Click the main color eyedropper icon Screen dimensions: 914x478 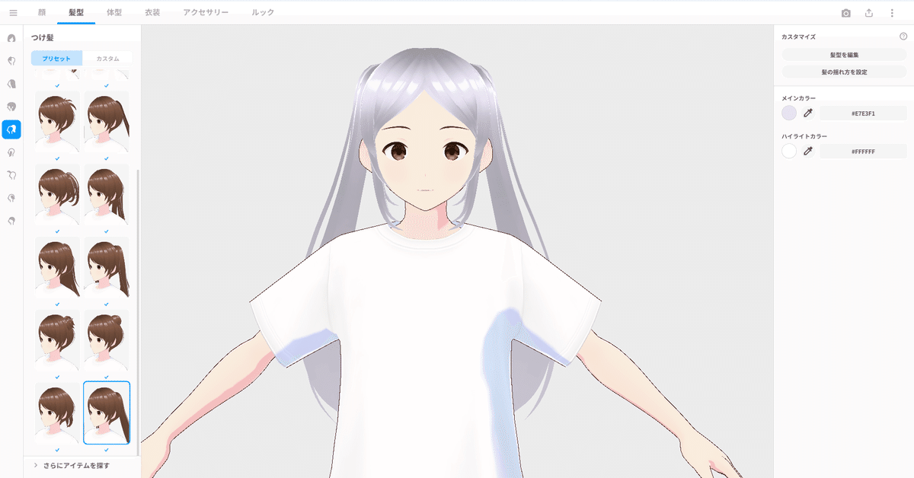(808, 113)
